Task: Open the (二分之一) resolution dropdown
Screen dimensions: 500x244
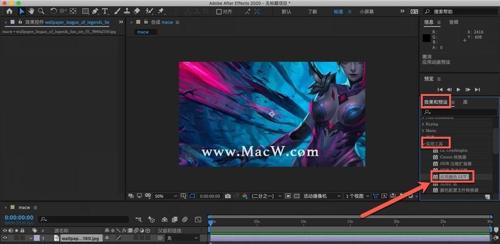Action: (266, 196)
